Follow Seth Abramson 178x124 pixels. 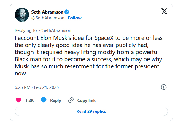(75, 18)
